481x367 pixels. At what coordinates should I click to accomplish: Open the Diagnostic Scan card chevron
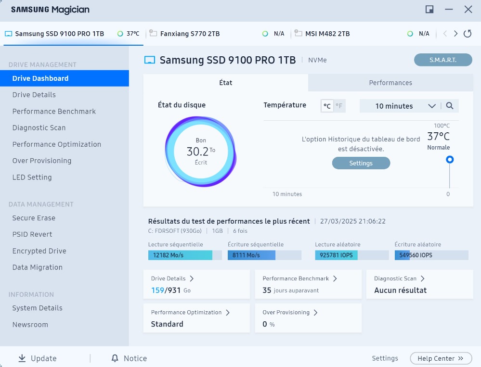(423, 278)
